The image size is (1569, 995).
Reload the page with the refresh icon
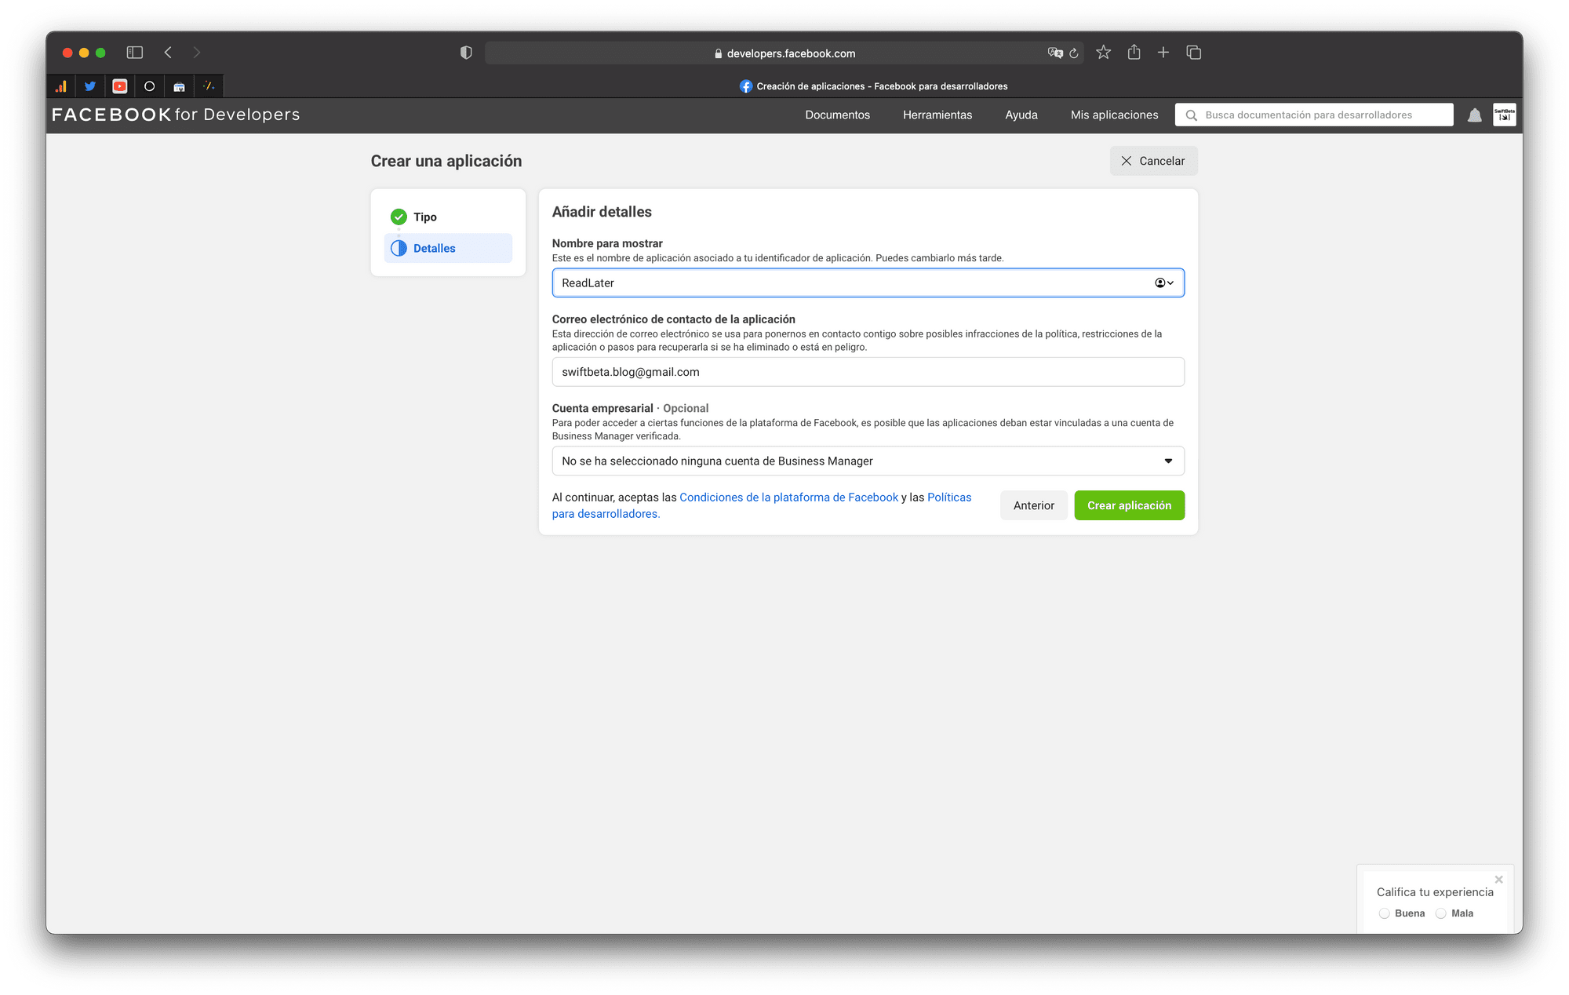[x=1074, y=53]
